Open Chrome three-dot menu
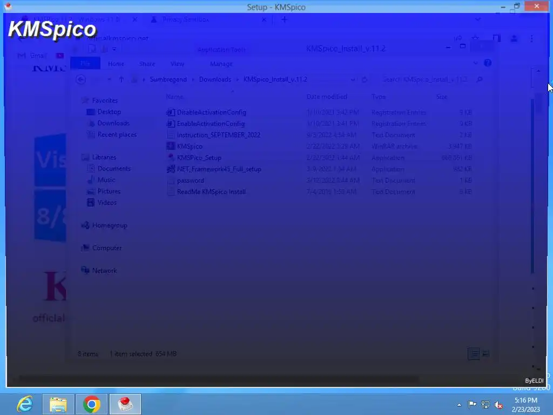553x415 pixels. pos(531,38)
